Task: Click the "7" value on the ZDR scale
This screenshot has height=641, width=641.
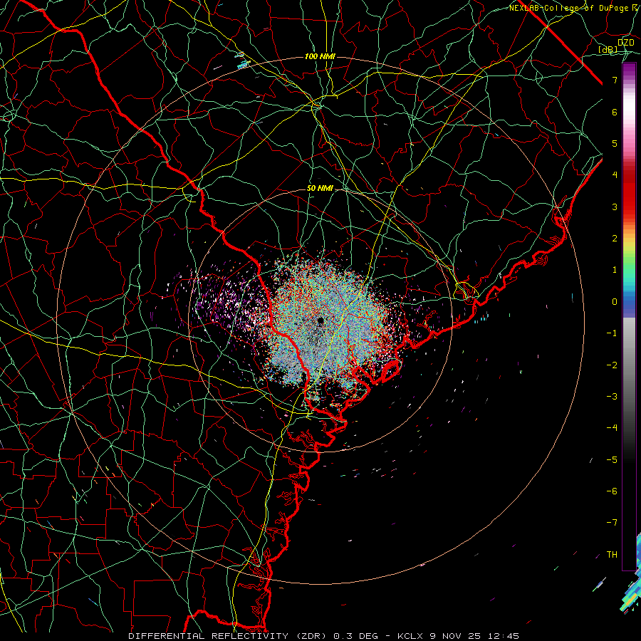Action: pyautogui.click(x=615, y=80)
